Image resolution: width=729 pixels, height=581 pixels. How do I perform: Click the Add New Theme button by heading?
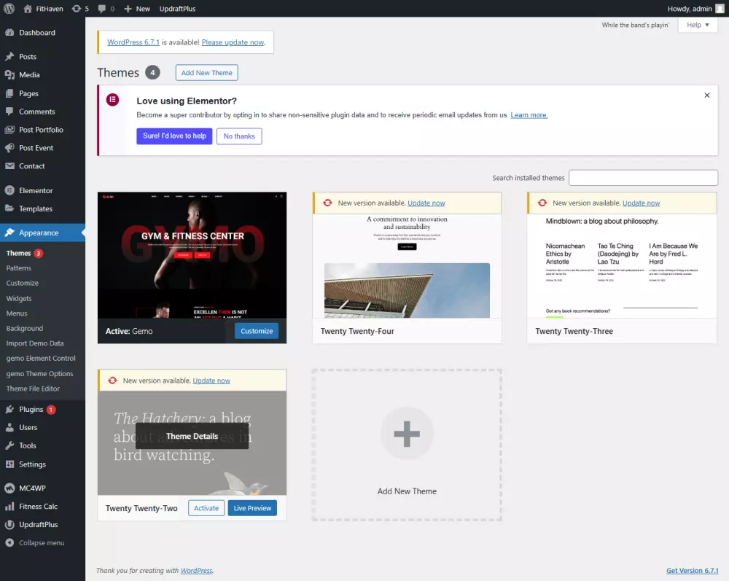(206, 72)
